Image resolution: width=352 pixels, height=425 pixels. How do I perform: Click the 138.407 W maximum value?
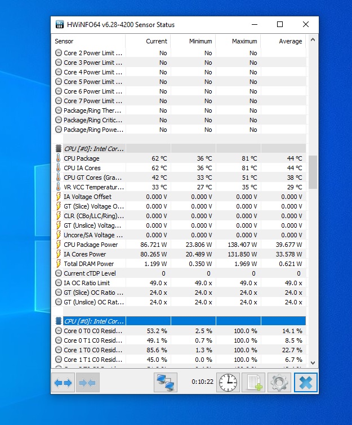tap(242, 245)
